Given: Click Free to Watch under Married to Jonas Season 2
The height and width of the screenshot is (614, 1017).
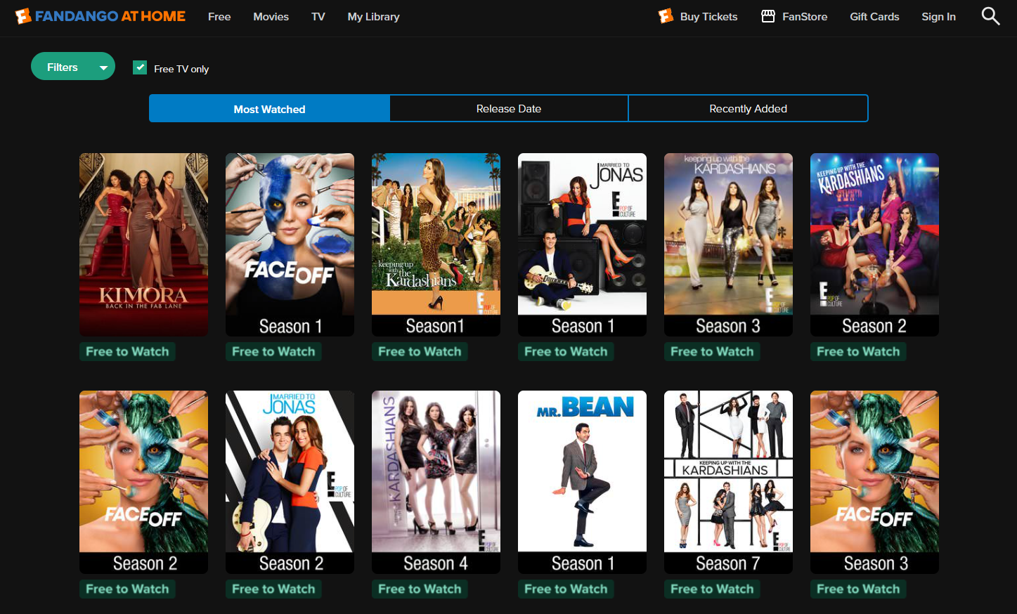Looking at the screenshot, I should pos(273,589).
